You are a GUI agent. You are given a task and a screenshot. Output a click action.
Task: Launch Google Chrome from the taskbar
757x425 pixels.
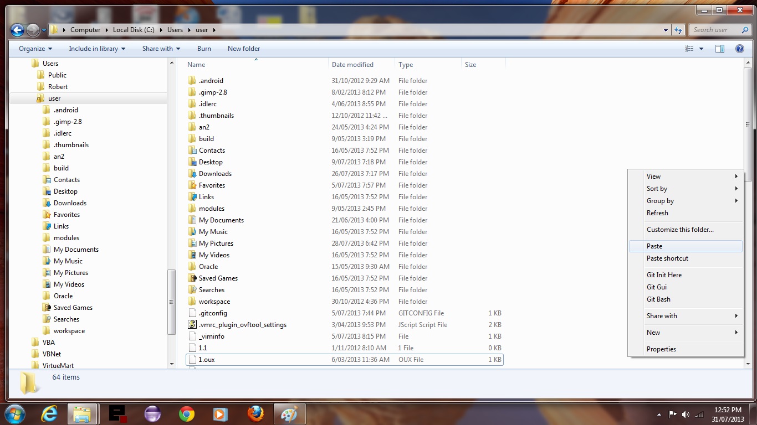coord(187,414)
